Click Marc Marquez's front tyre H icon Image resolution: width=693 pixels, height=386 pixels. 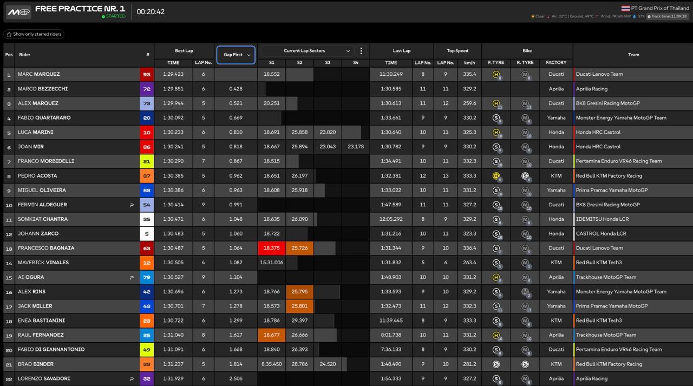[x=496, y=74]
